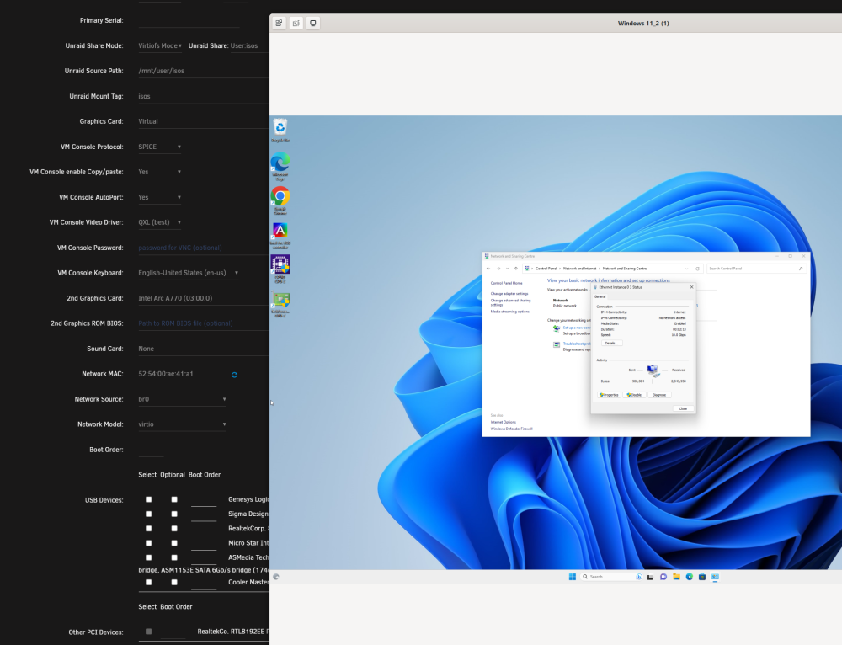Click the display icon in VM viewer toolbar
Viewport: 842px width, 645px height.
pyautogui.click(x=313, y=23)
